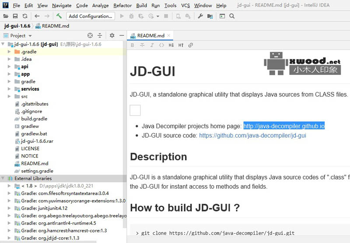
Task: Open the jd-gui GitHub source link
Action: pyautogui.click(x=252, y=136)
